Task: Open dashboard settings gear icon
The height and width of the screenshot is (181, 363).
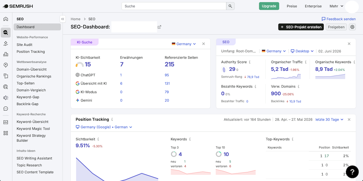Action: 352,27
